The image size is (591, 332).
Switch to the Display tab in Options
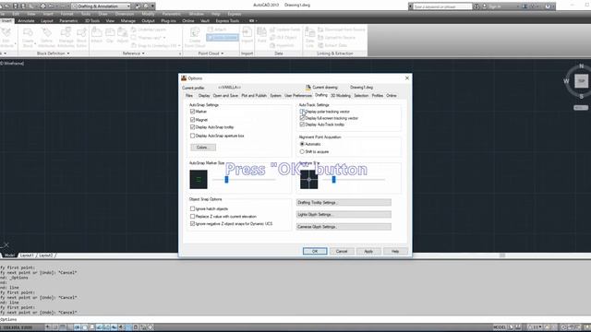(x=204, y=96)
